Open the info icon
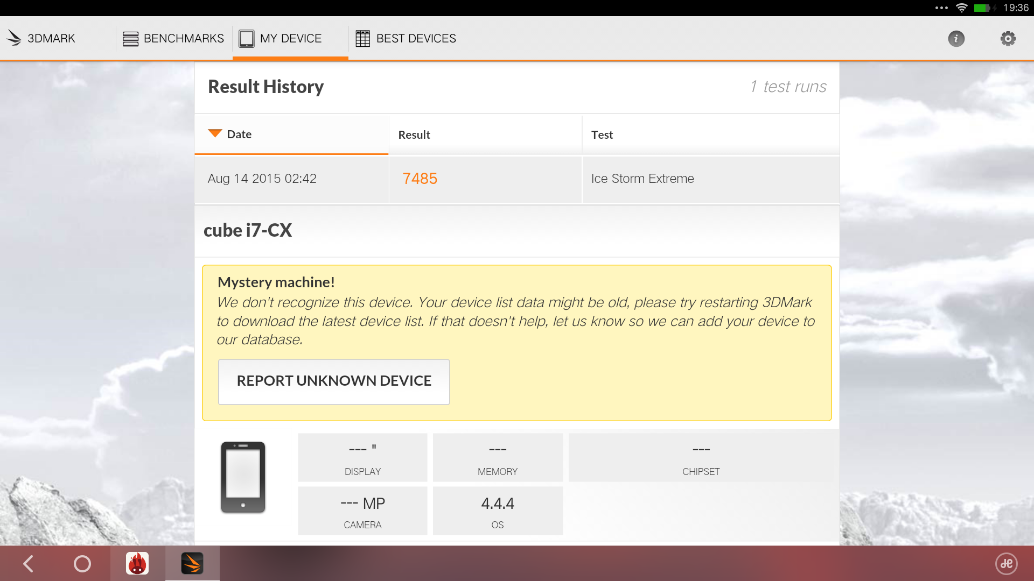The width and height of the screenshot is (1034, 581). [956, 39]
